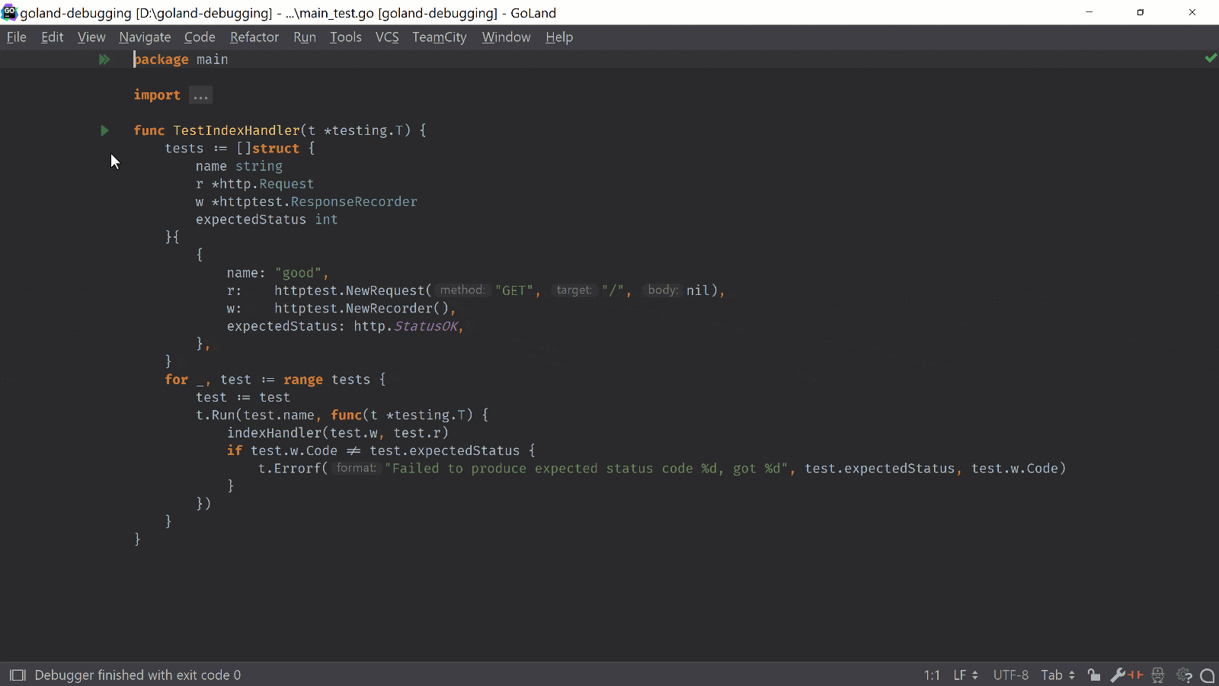Click the run-all-tests gutter icon beside package main
This screenshot has width=1219, height=686.
[x=104, y=59]
